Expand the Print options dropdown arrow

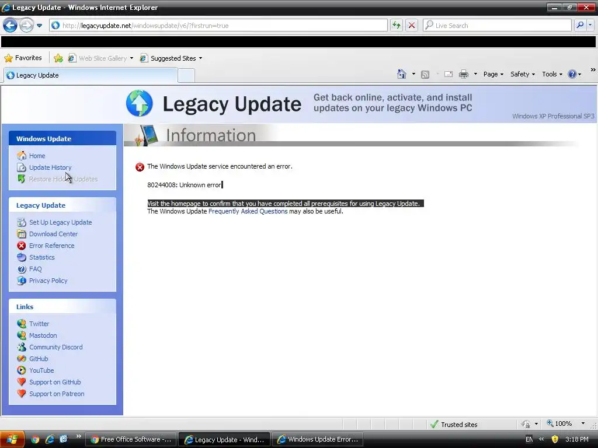point(475,74)
